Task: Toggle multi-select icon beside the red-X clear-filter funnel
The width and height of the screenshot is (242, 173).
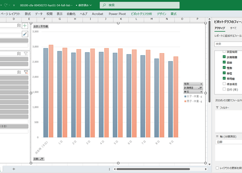Action: tap(19, 72)
